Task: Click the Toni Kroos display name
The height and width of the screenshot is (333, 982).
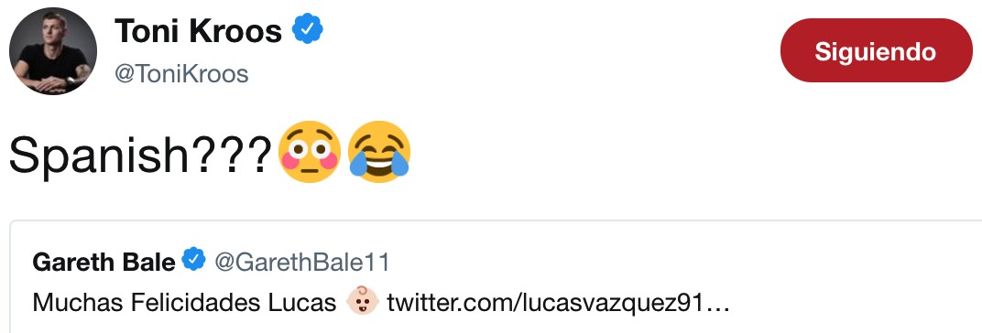Action: [x=199, y=31]
